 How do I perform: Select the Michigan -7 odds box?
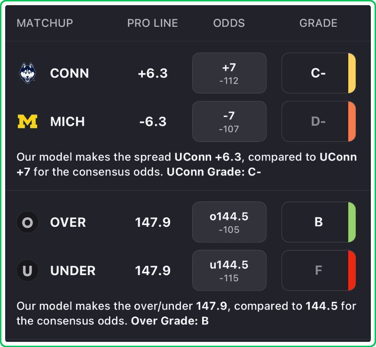click(229, 122)
